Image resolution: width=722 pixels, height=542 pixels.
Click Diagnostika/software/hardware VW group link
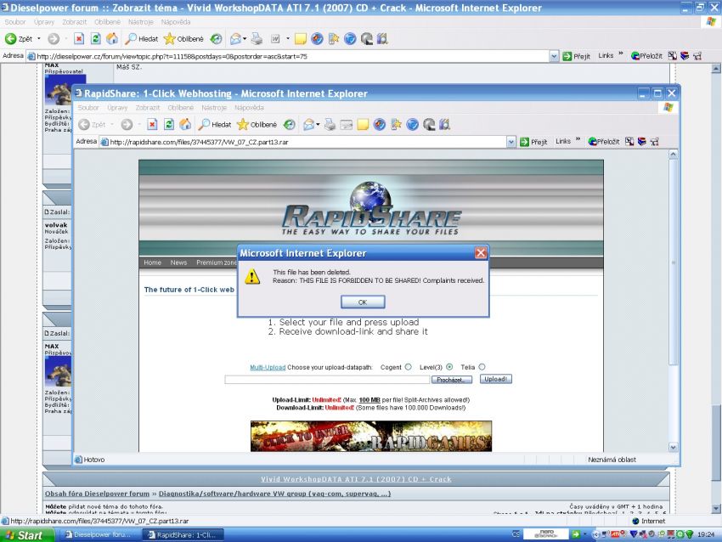tap(274, 494)
